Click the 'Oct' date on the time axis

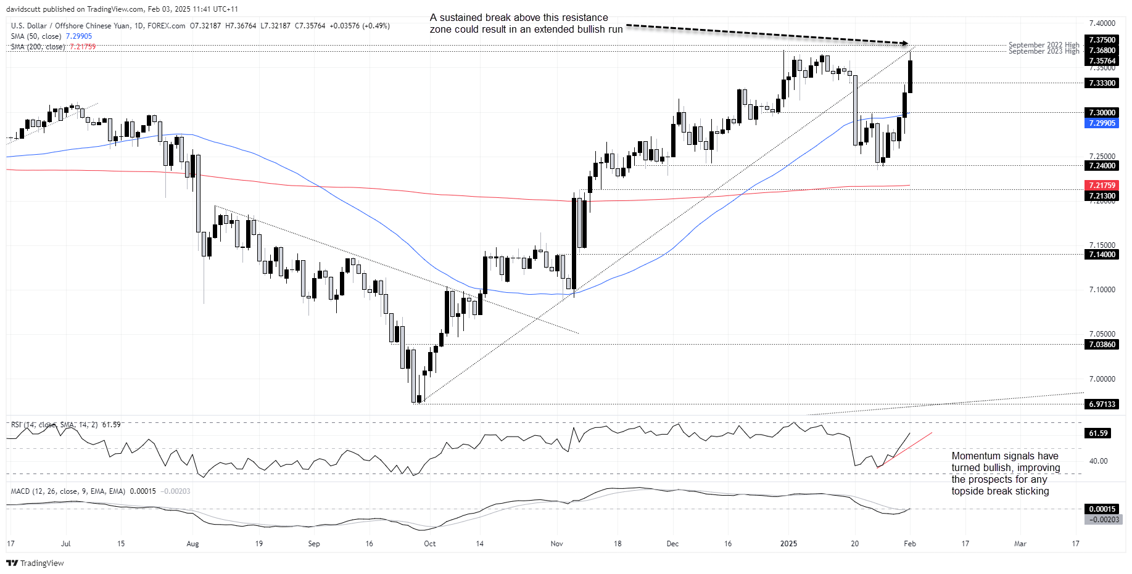pos(429,544)
